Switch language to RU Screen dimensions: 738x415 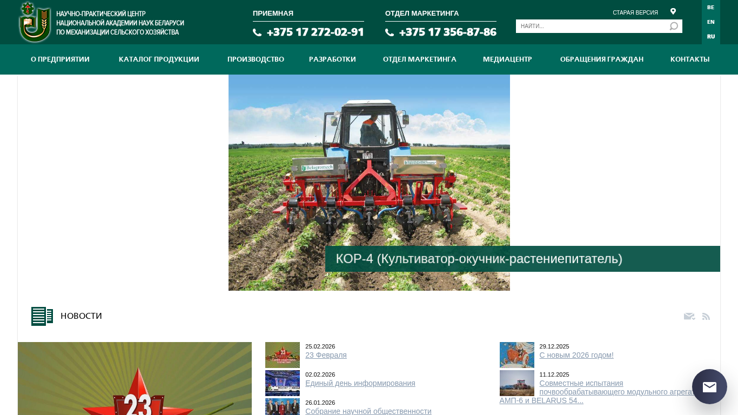click(x=710, y=36)
